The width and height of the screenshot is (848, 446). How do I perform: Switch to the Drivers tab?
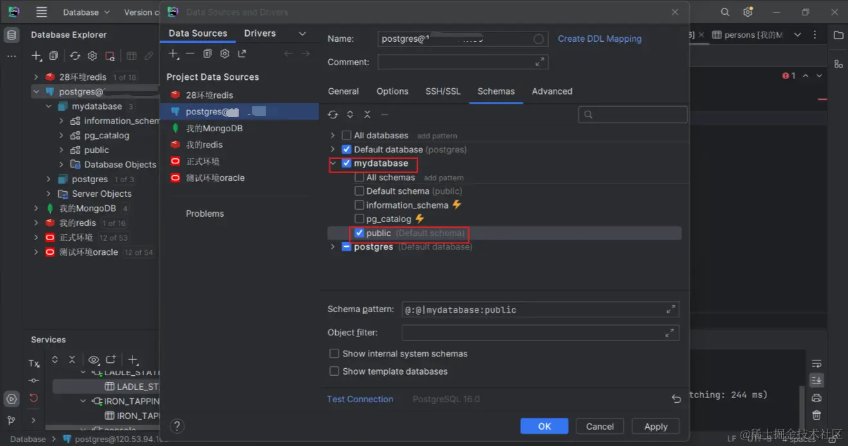click(260, 33)
